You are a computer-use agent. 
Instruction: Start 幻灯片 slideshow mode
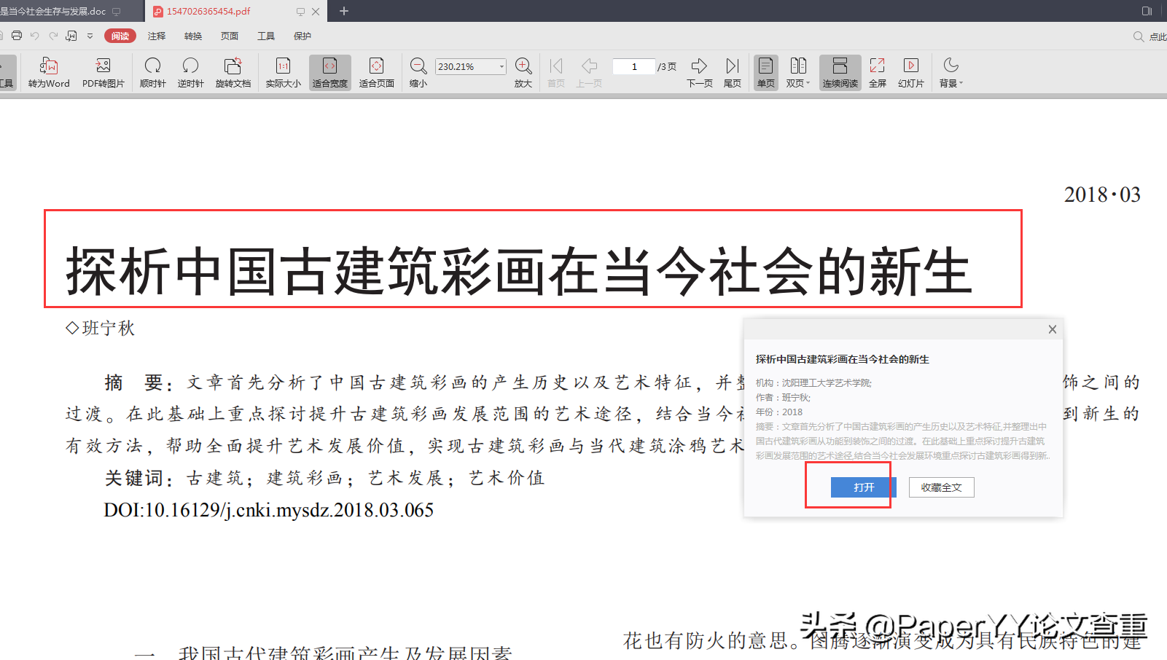[x=911, y=73]
